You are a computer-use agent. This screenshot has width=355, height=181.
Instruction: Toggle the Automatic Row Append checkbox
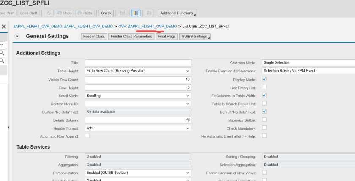[x=87, y=136]
